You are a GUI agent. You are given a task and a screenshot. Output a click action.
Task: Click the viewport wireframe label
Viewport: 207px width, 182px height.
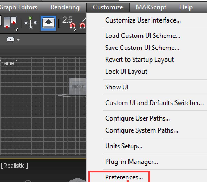tap(8, 63)
